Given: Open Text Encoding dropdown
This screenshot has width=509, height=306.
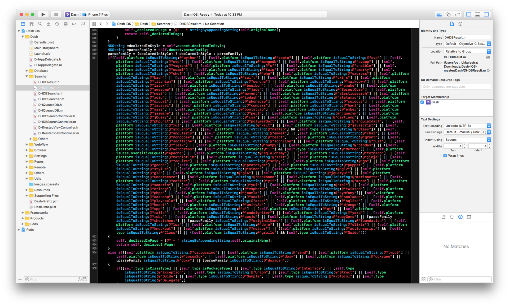Looking at the screenshot, I should click(467, 126).
